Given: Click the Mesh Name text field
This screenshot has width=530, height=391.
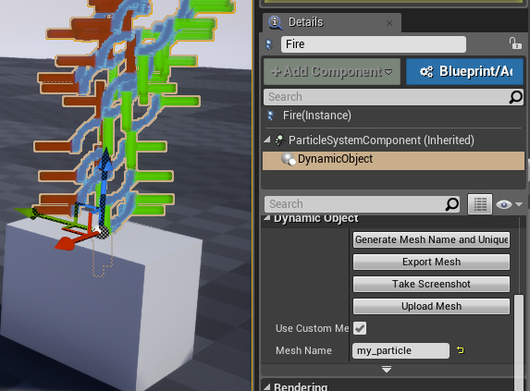Looking at the screenshot, I should click(401, 350).
